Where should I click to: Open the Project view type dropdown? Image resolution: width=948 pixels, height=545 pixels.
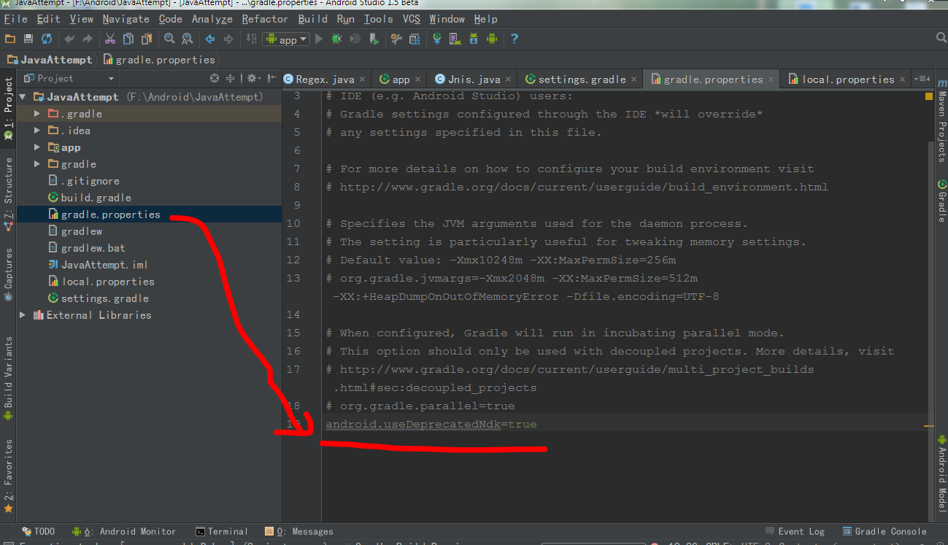pos(69,78)
